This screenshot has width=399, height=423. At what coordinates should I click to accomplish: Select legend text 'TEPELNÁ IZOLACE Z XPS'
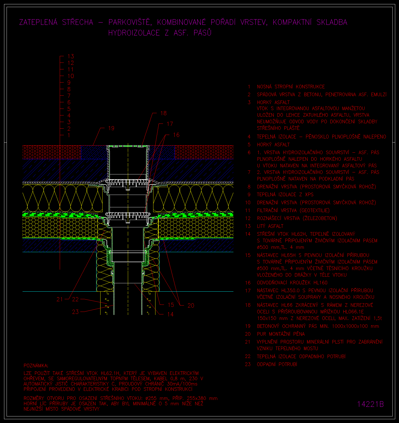(285, 195)
